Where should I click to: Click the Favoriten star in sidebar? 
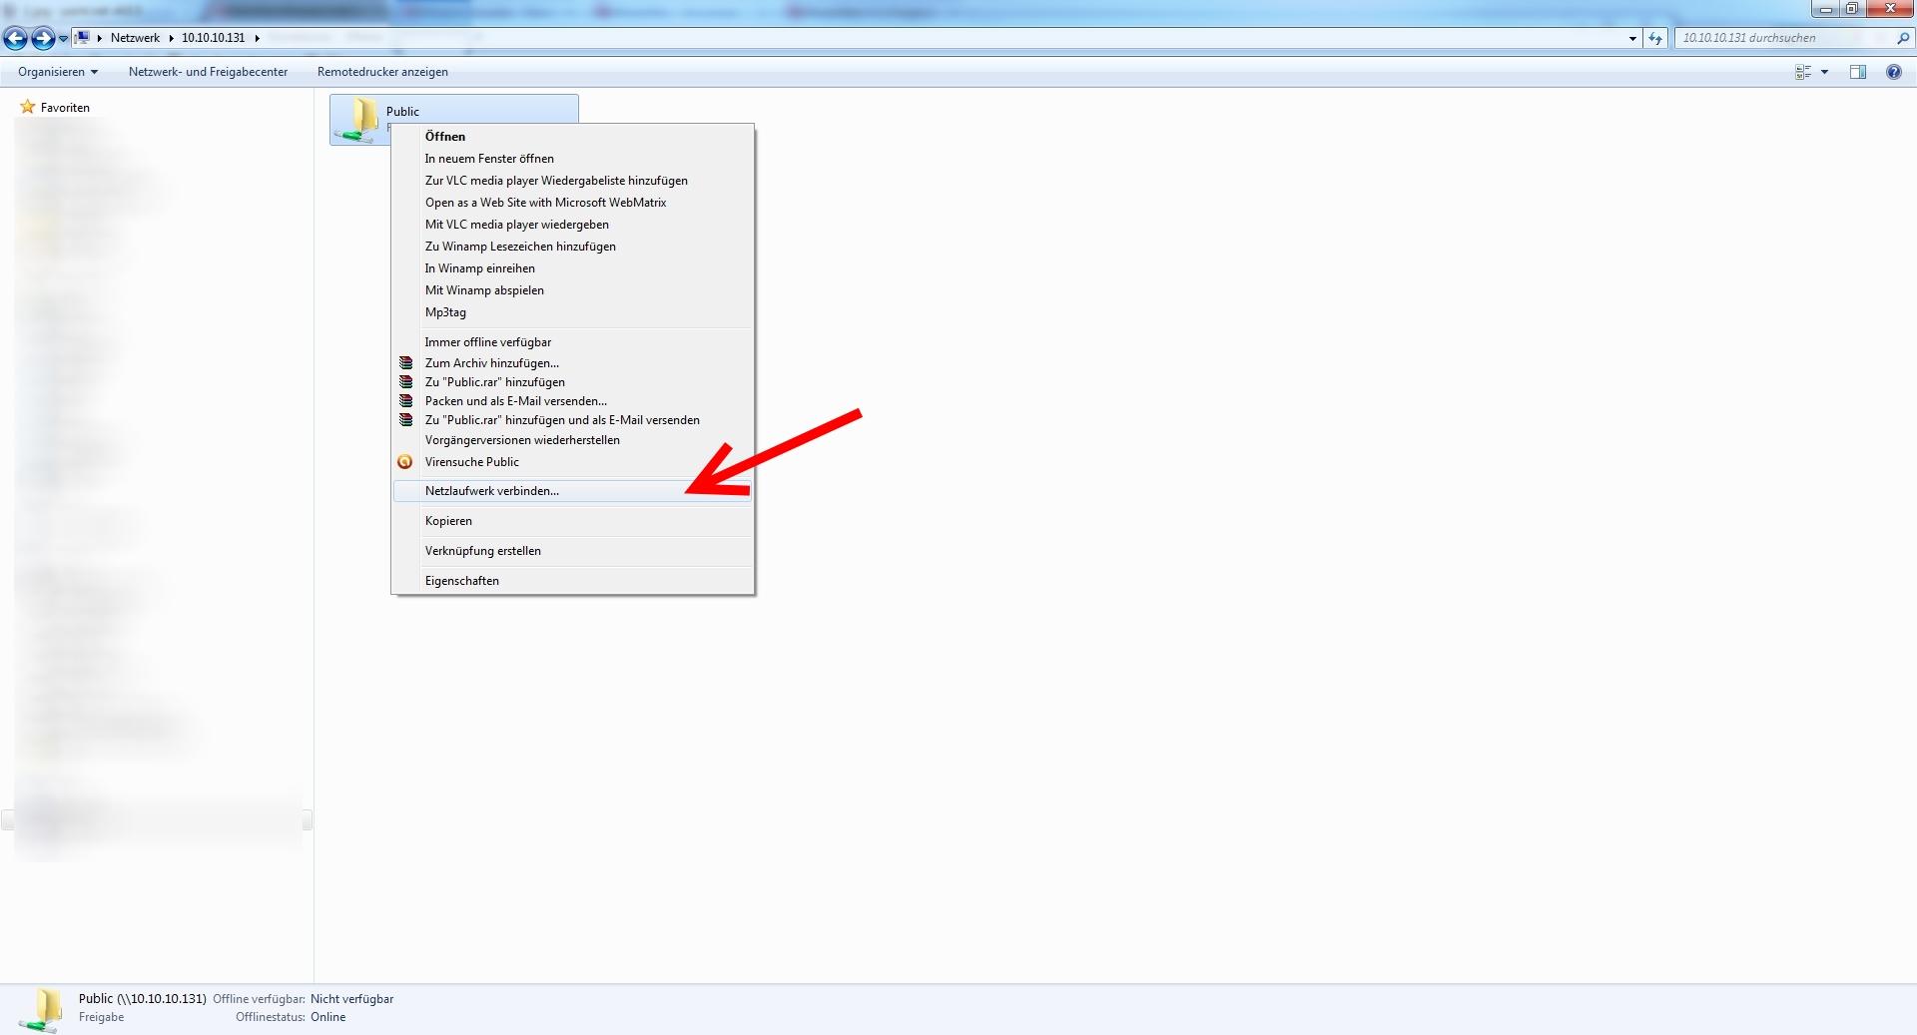click(28, 107)
